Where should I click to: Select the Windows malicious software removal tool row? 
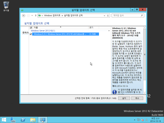[66, 34]
